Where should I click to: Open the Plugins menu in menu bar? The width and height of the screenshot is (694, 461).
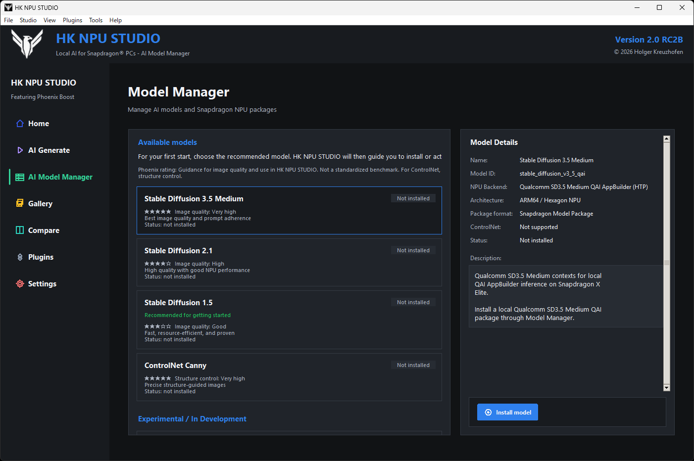tap(72, 20)
